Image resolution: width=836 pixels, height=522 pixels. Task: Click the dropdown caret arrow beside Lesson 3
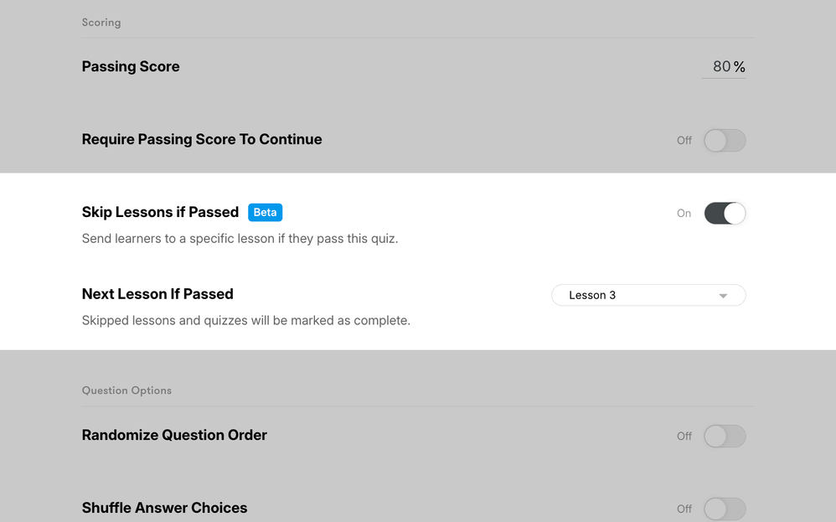click(x=723, y=296)
